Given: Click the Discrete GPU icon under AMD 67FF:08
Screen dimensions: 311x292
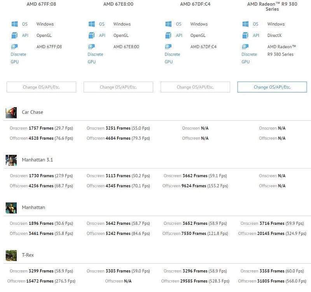Looking at the screenshot, I should (x=14, y=47).
